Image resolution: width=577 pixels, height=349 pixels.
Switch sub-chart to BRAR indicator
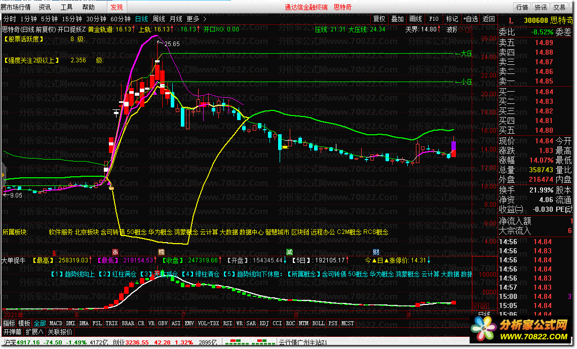click(128, 323)
